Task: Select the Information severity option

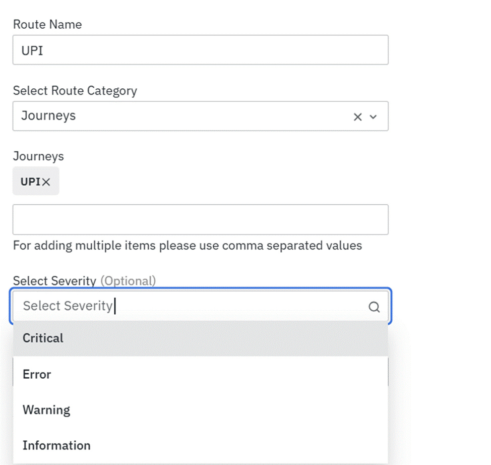Action: pyautogui.click(x=56, y=445)
